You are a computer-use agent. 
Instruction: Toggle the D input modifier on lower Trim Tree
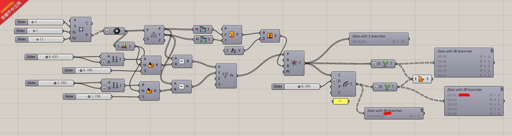click(x=376, y=87)
